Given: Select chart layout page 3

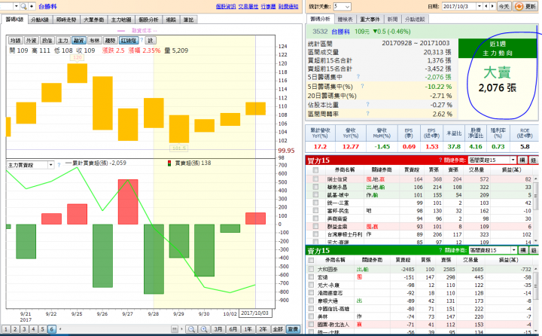Looking at the screenshot, I should [x=24, y=328].
